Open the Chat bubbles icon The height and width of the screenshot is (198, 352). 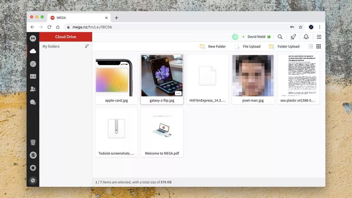(33, 102)
